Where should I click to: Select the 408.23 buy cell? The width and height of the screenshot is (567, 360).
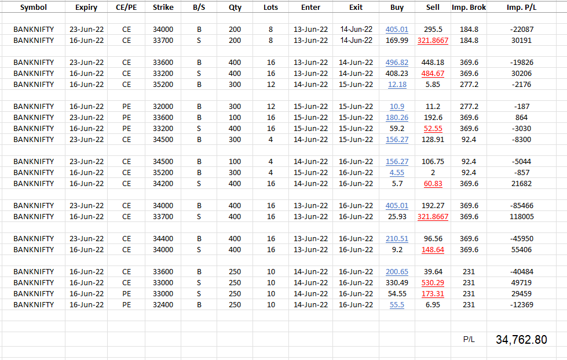[x=397, y=73]
